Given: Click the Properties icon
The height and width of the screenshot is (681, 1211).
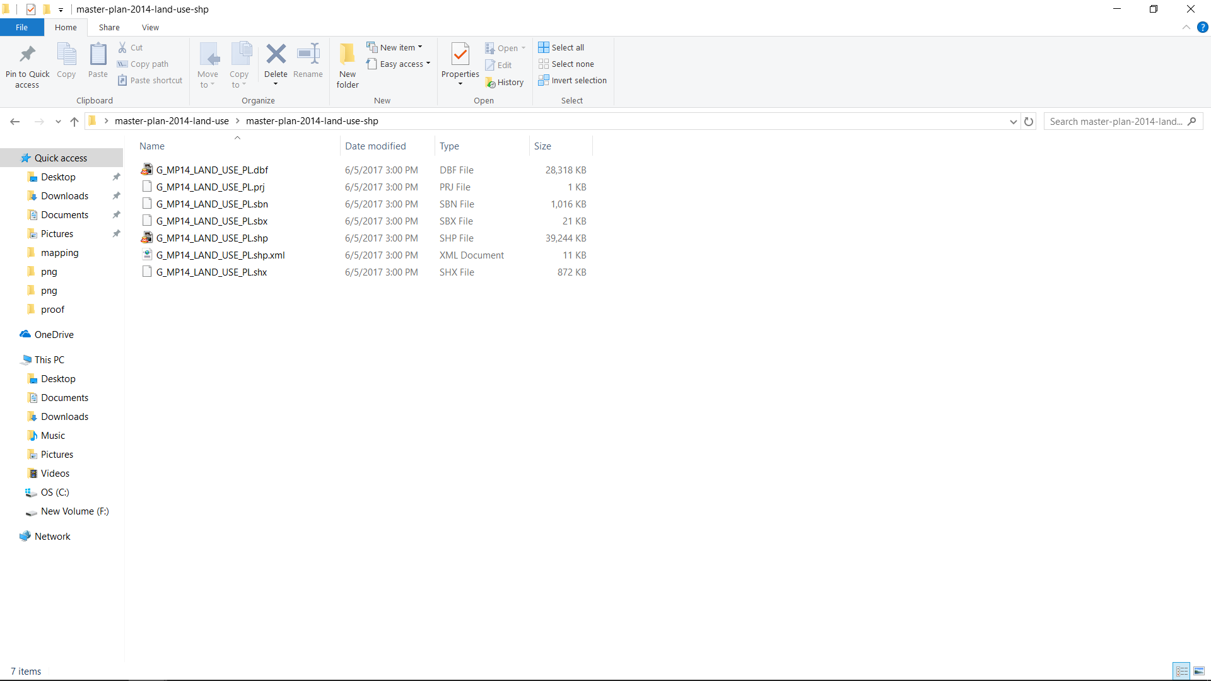Looking at the screenshot, I should click(x=460, y=55).
